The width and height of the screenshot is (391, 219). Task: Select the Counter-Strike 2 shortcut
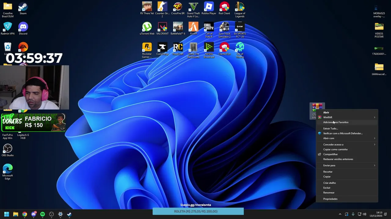[162, 10]
